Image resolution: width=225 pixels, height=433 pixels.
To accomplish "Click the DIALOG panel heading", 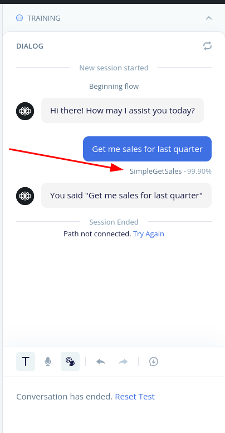I will [30, 46].
